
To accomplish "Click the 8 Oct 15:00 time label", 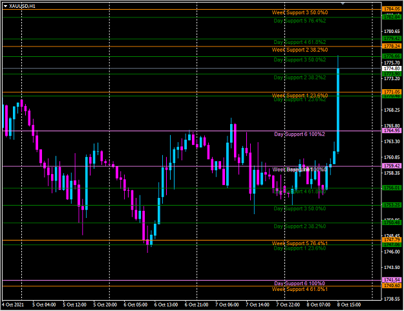I will pos(349,305).
